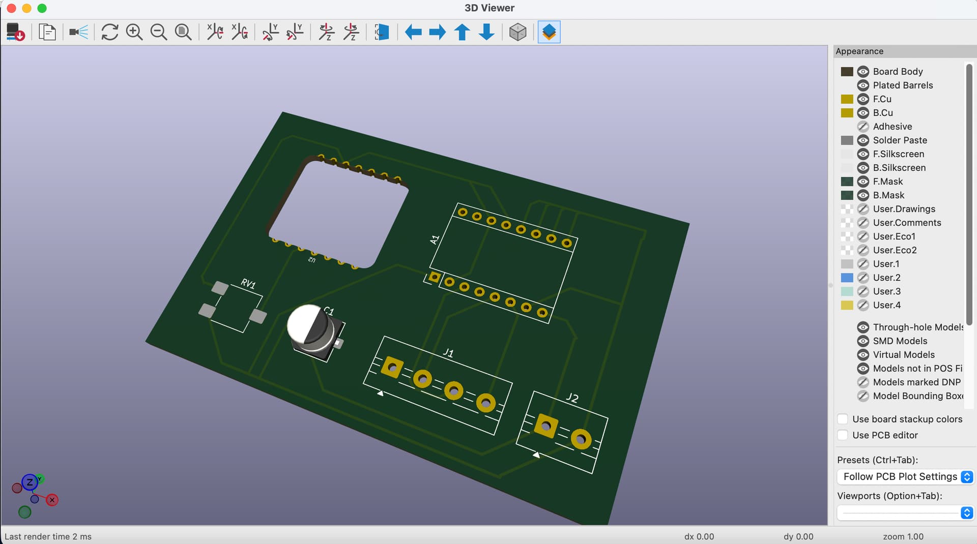The height and width of the screenshot is (544, 977).
Task: Click the raytracing render icon
Action: click(x=79, y=32)
